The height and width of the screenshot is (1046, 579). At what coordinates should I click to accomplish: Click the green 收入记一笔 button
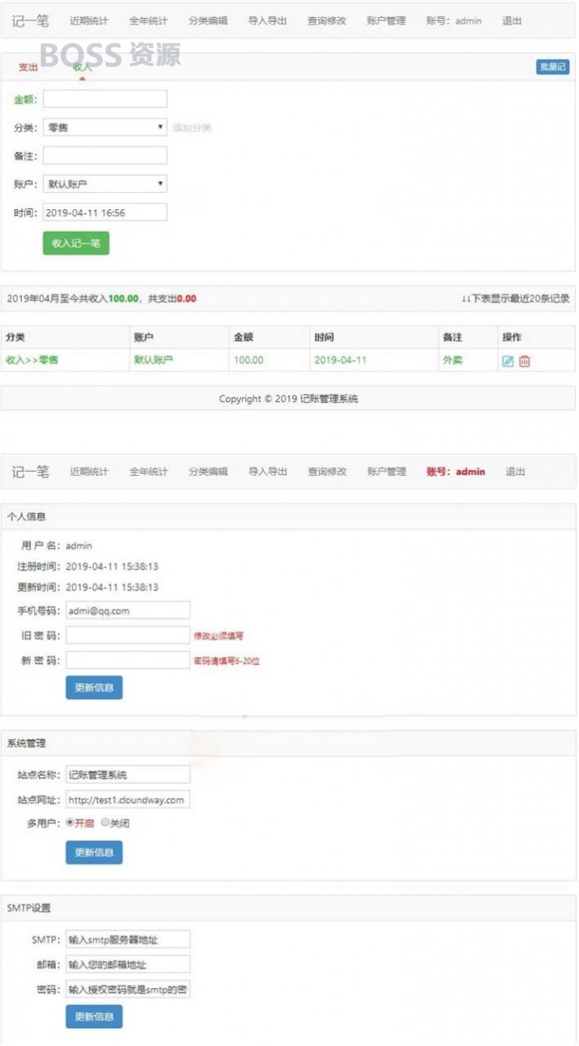[76, 243]
